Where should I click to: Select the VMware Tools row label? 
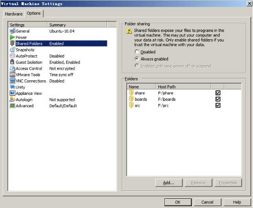point(28,75)
